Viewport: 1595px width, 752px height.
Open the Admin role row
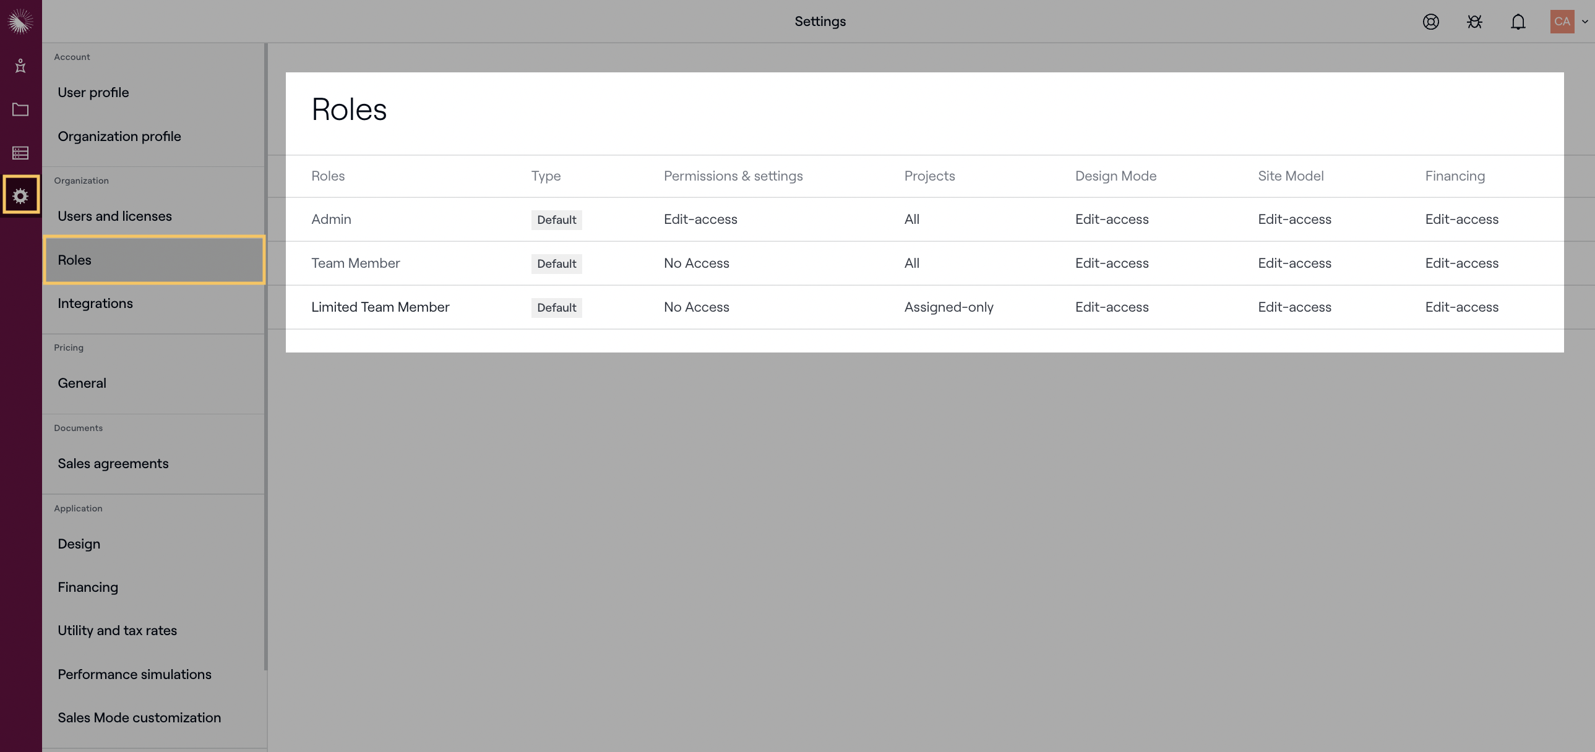(x=331, y=219)
